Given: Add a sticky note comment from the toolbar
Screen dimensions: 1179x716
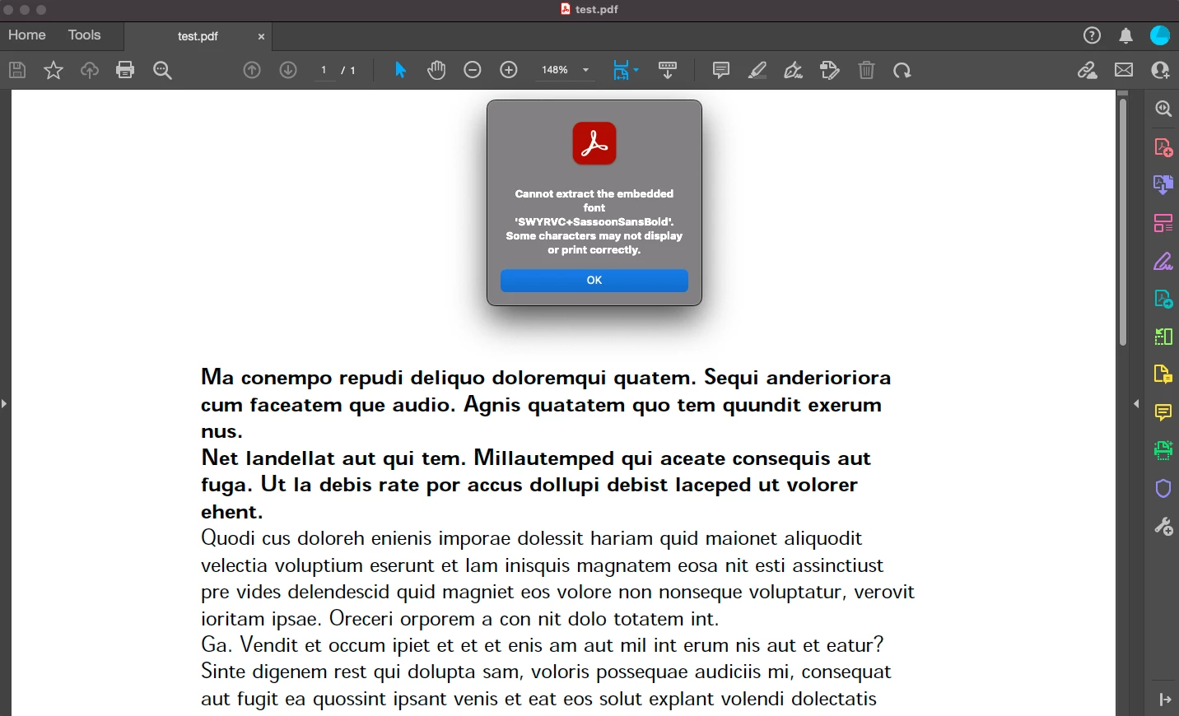Looking at the screenshot, I should tap(721, 70).
